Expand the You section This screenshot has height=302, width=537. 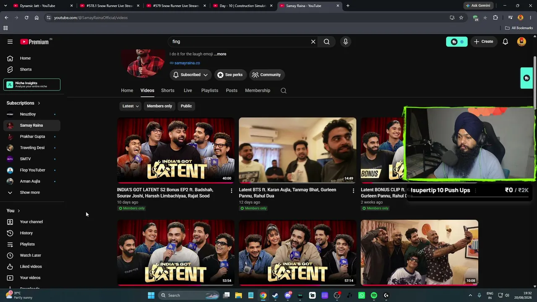coord(13,211)
